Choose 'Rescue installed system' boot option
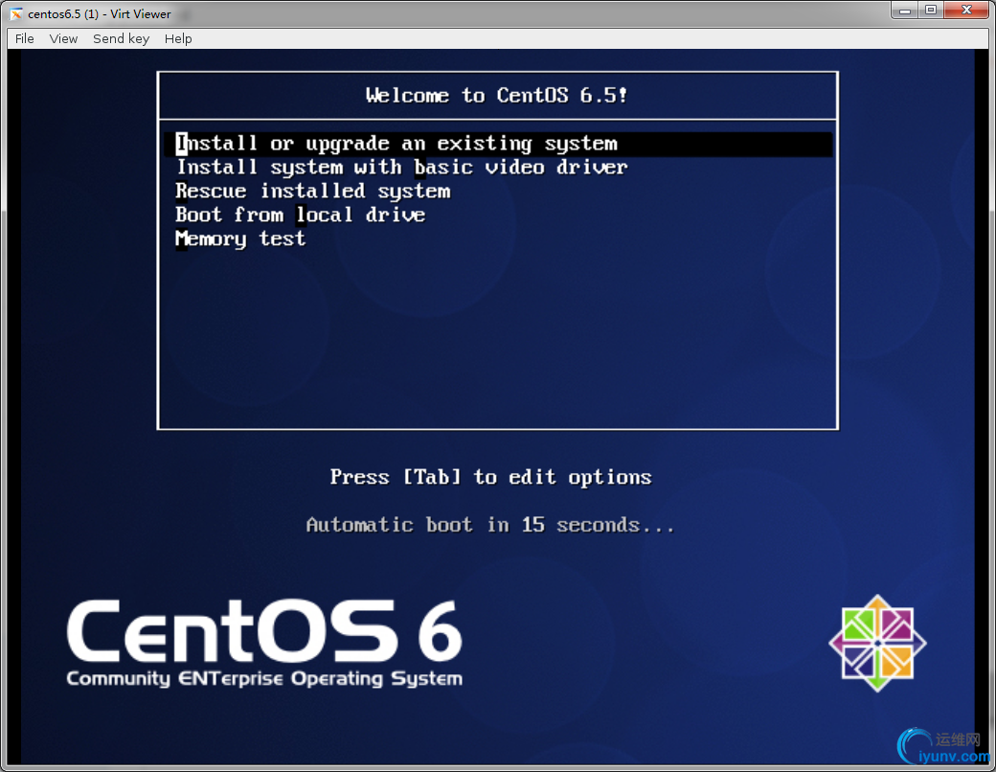 tap(312, 191)
